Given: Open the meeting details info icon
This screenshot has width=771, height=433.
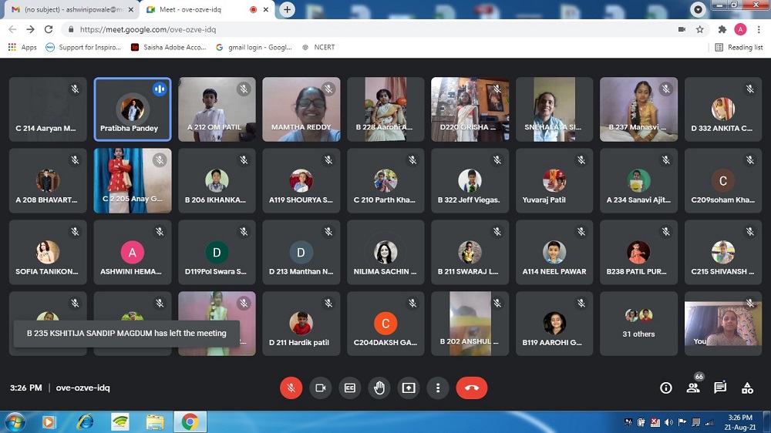Looking at the screenshot, I should 666,388.
